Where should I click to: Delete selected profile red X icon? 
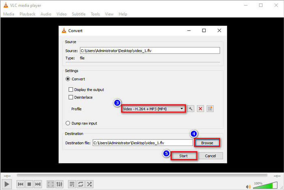(x=200, y=109)
